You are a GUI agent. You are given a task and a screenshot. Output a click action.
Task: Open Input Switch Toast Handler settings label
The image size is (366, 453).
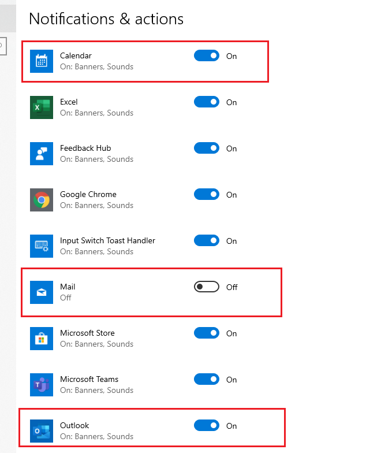pos(107,240)
